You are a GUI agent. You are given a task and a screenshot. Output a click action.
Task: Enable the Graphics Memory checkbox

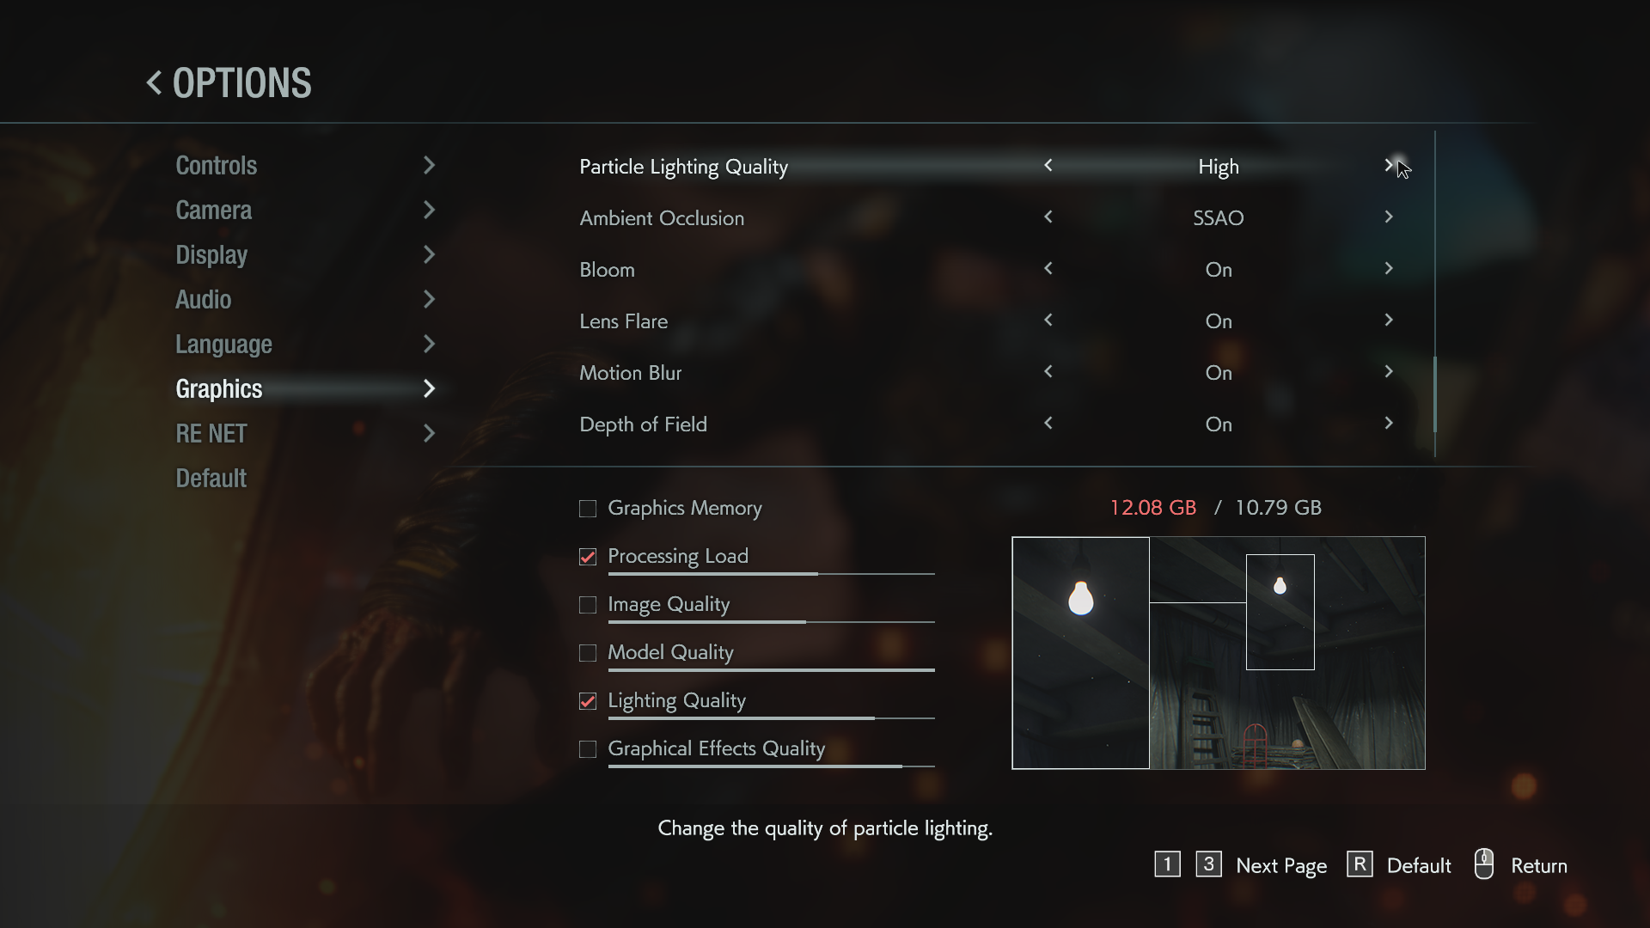[588, 508]
